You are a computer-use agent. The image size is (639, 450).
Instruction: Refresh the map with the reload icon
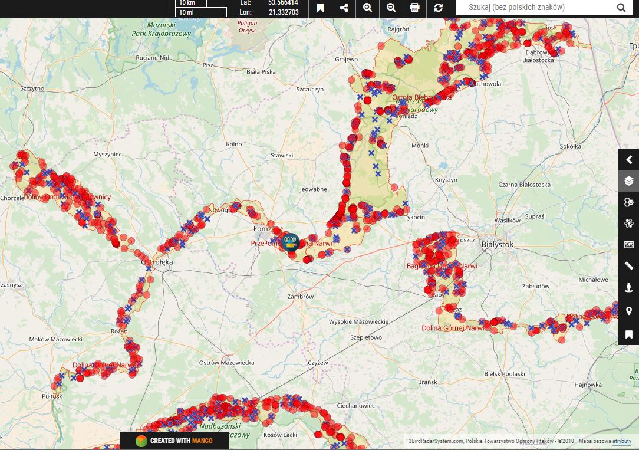click(438, 8)
